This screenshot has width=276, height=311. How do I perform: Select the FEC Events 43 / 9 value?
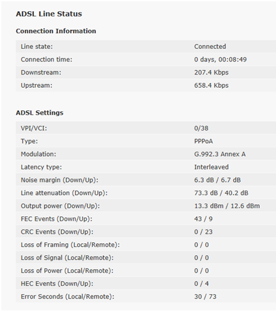click(203, 219)
